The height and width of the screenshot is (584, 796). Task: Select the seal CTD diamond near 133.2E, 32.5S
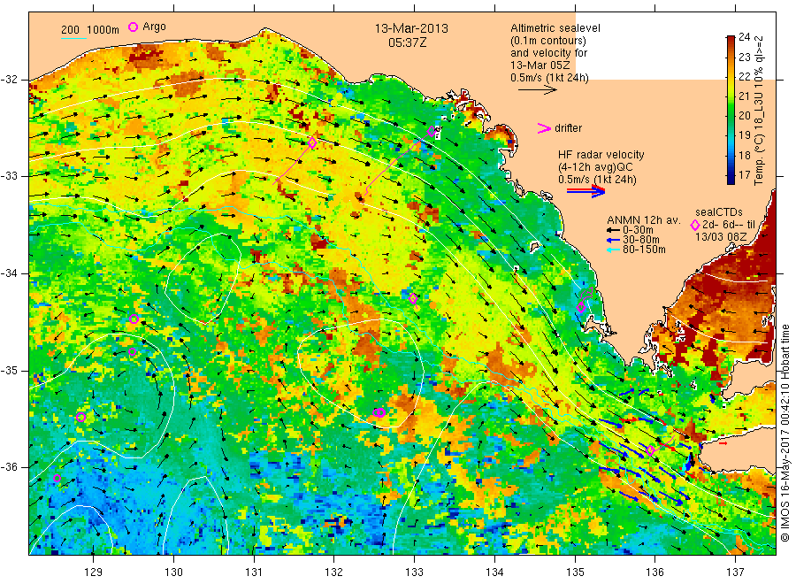pyautogui.click(x=432, y=132)
